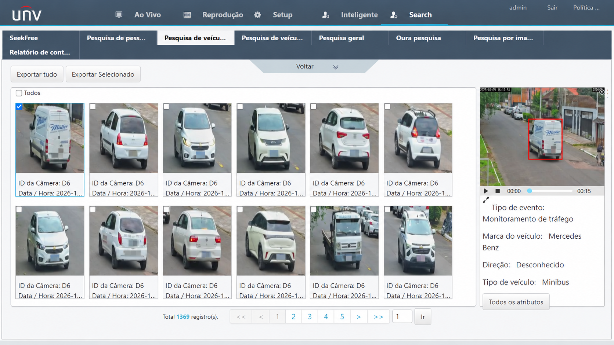Switch to Pesquisa por ima... tab
This screenshot has width=614, height=345.
(505, 38)
